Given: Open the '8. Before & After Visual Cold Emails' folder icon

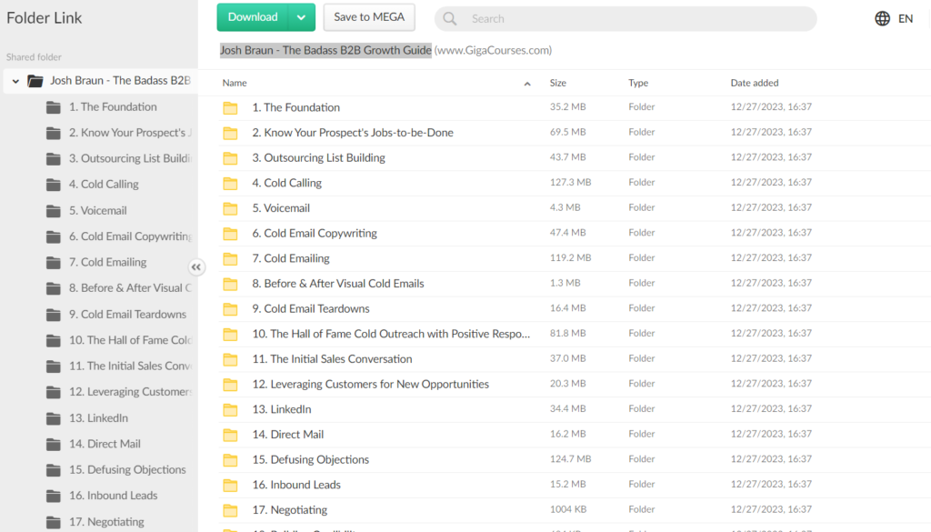Looking at the screenshot, I should pyautogui.click(x=231, y=283).
